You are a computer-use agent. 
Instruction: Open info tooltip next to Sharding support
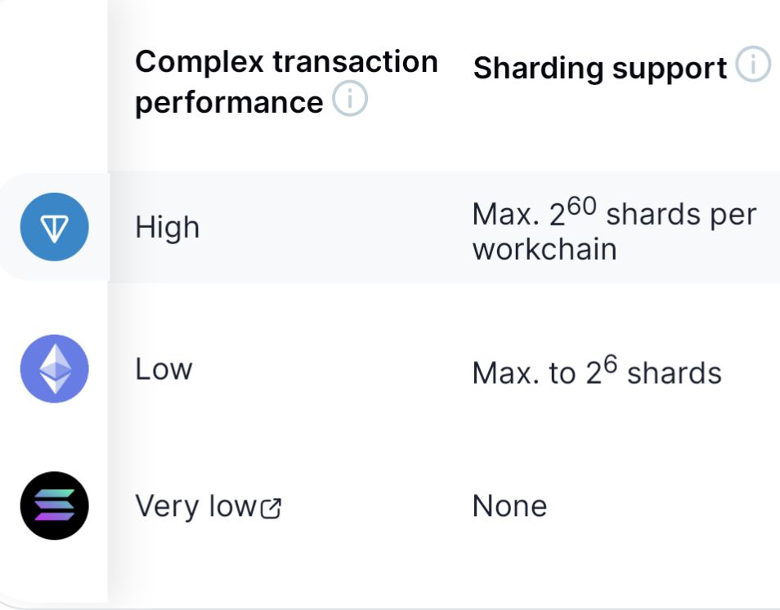753,66
